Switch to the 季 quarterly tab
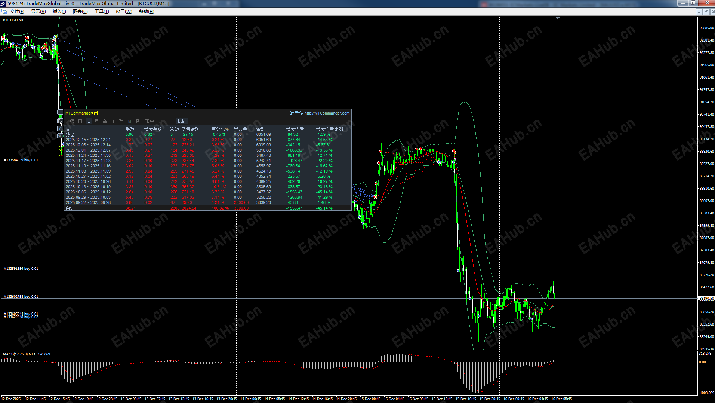The width and height of the screenshot is (715, 403). (105, 121)
